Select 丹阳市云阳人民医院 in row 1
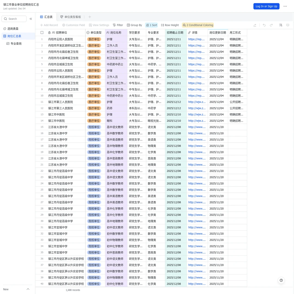Screen dimensions: 294x294 coord(60,39)
